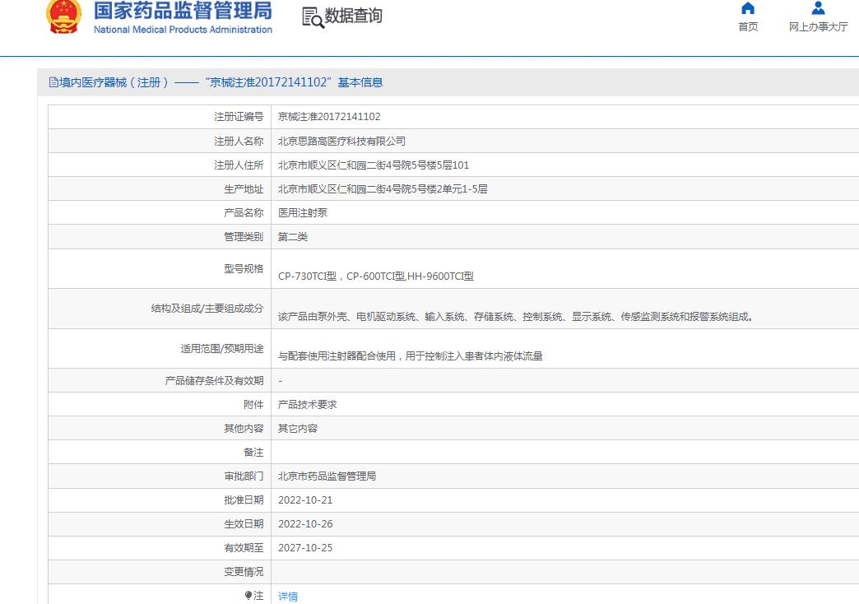
Task: Click the 变更情况 label cell
Action: coord(160,572)
